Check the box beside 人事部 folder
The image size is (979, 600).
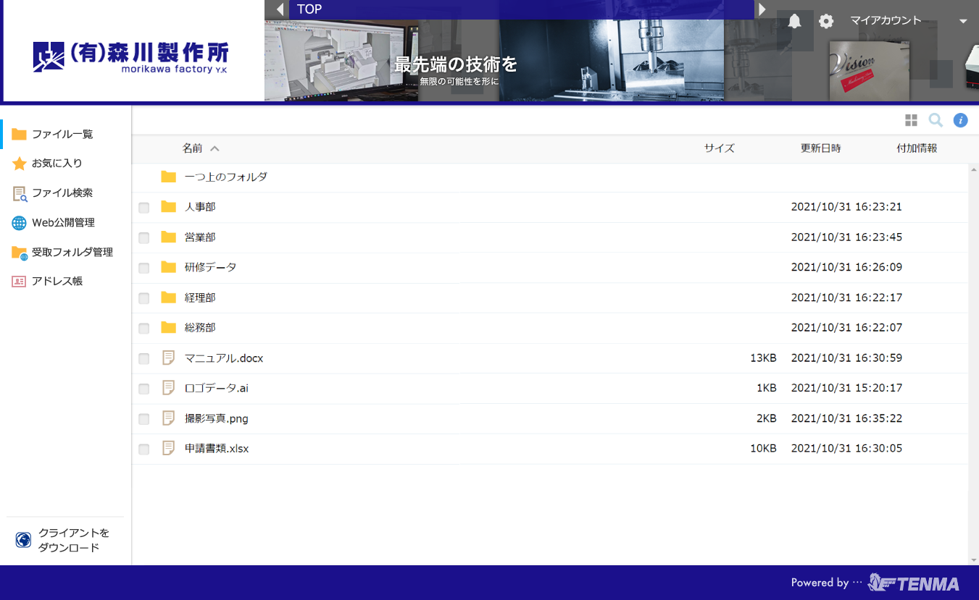pyautogui.click(x=144, y=208)
